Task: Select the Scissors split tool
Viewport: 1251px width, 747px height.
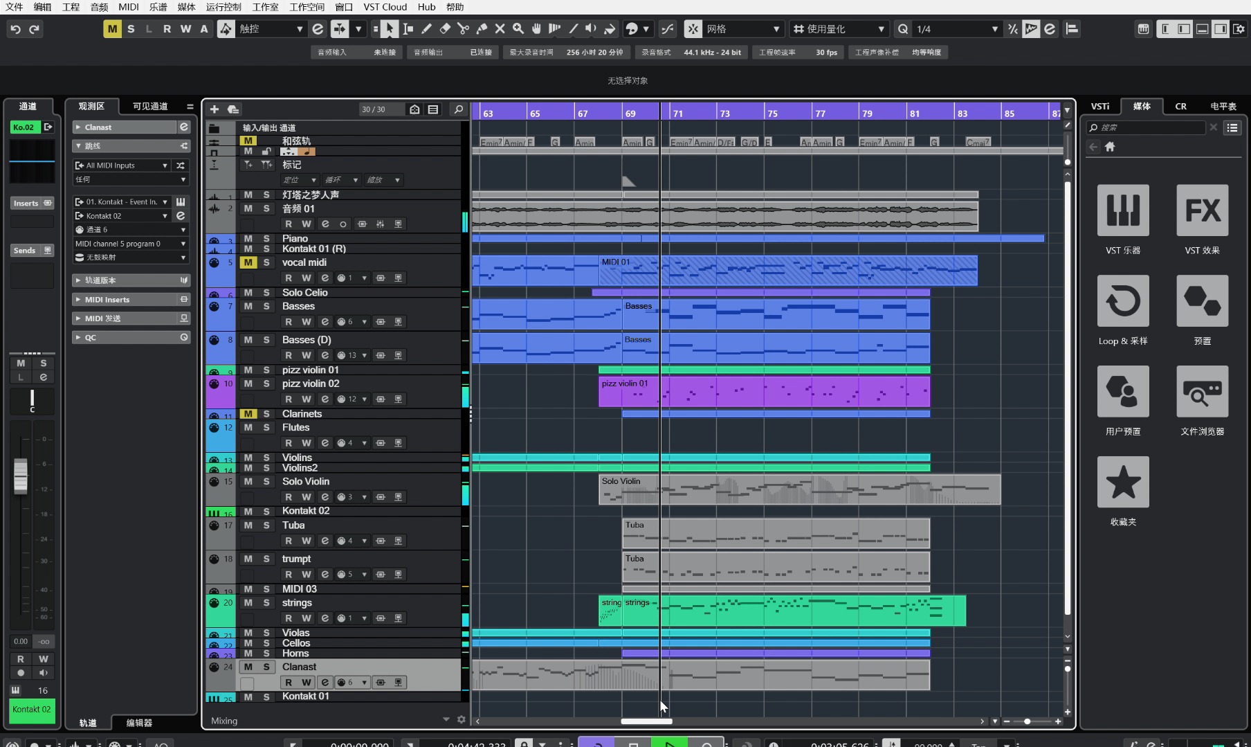Action: (463, 29)
